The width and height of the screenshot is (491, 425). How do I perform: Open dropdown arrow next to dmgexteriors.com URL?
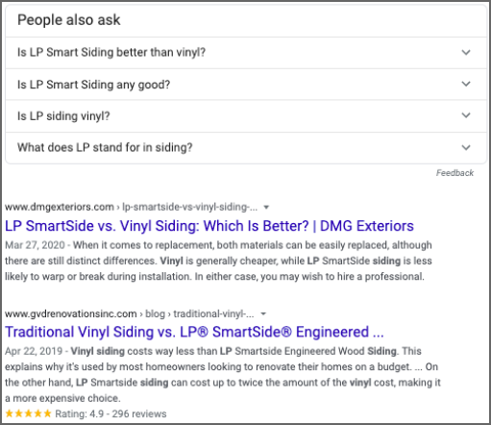(266, 208)
